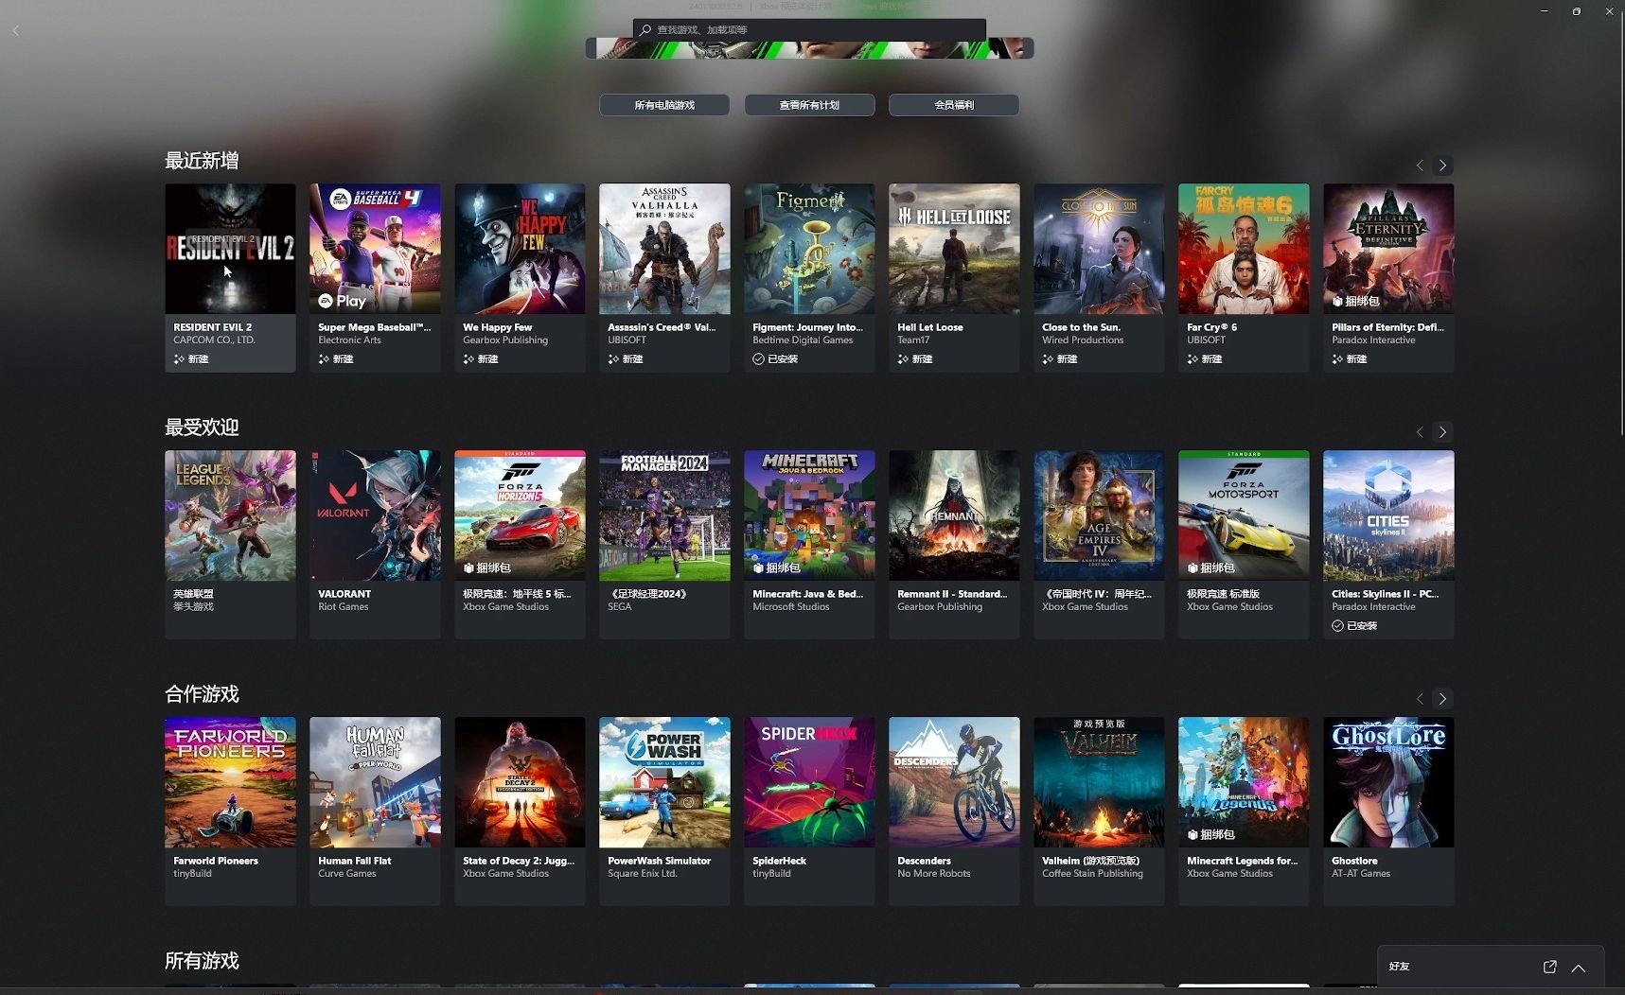This screenshot has height=995, width=1625.
Task: Open Farworld Pioneers cover
Action: click(230, 782)
